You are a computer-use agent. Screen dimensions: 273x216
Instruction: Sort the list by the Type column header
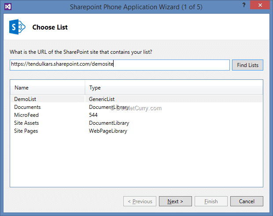pos(174,88)
